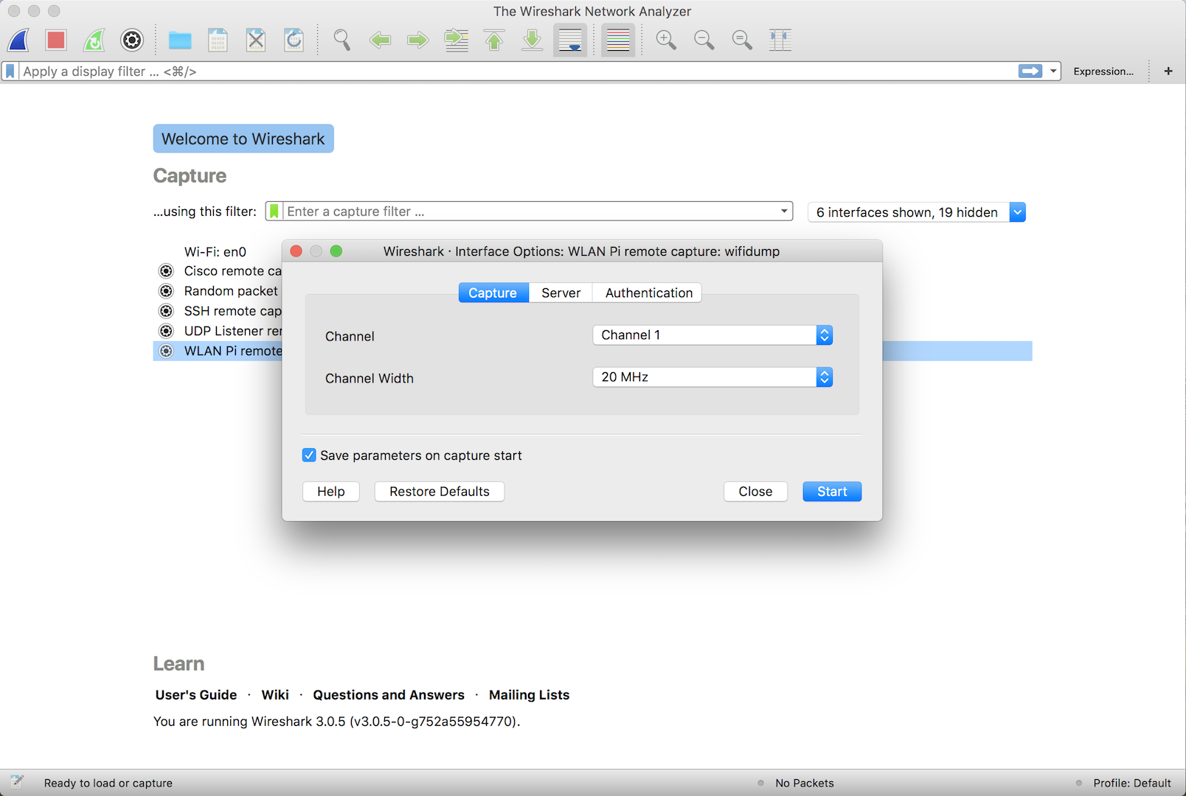The height and width of the screenshot is (796, 1186).
Task: Restart current capture with green fin icon
Action: coord(94,40)
